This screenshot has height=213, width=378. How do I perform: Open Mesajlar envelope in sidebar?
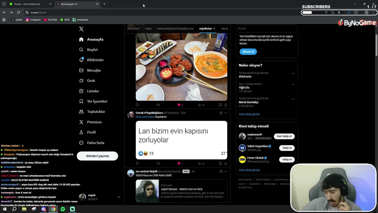click(90, 70)
